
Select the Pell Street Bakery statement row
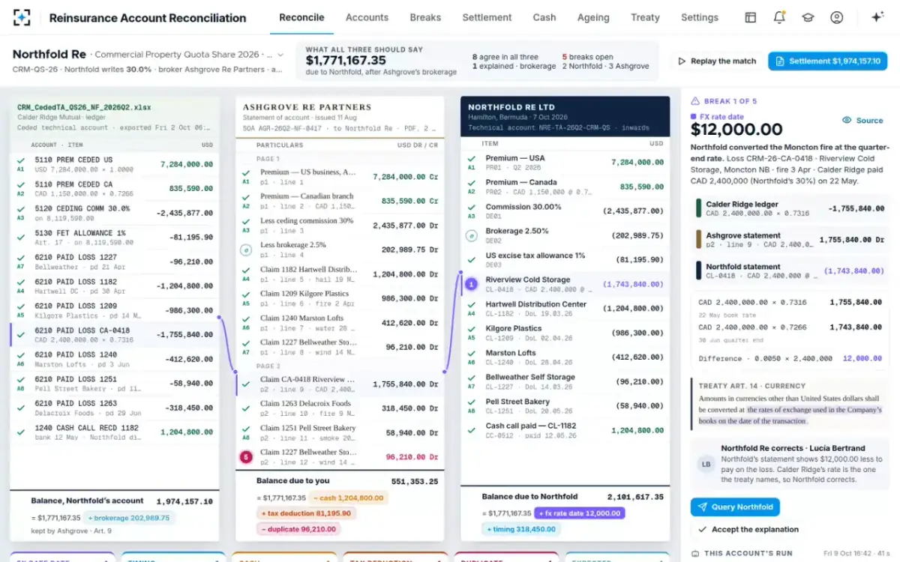click(565, 406)
